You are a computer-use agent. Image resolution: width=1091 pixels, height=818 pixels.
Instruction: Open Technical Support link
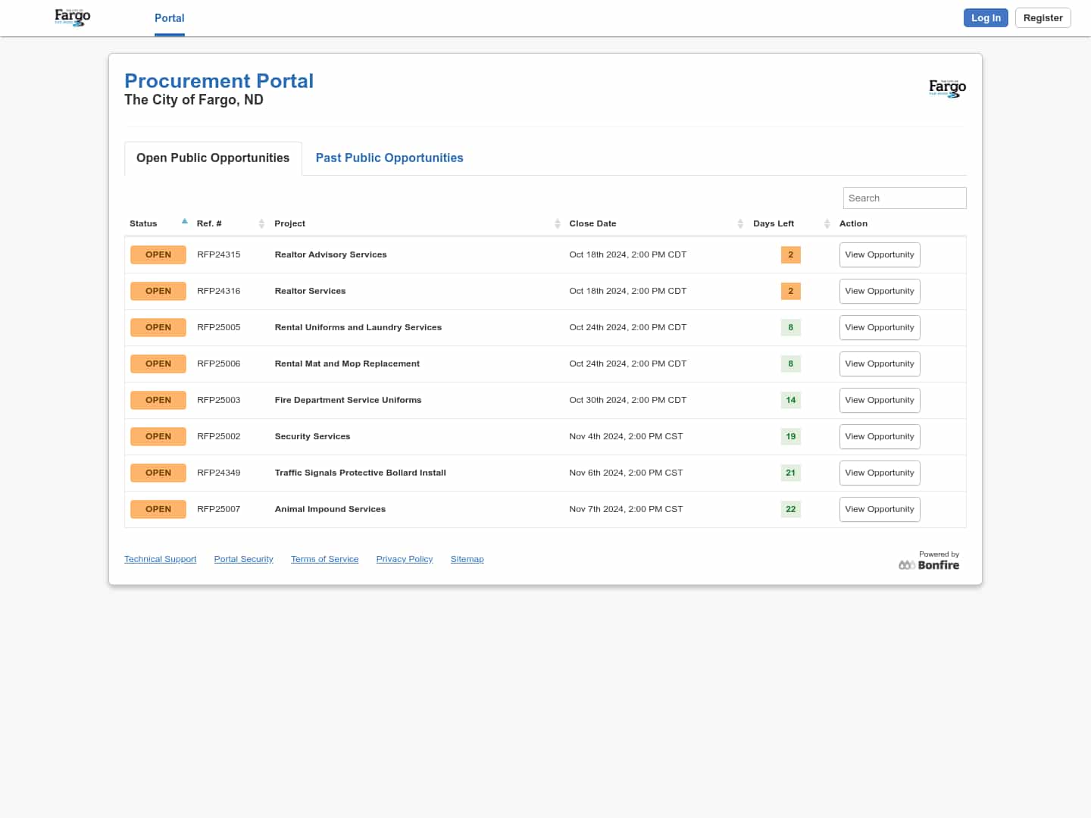pos(160,559)
